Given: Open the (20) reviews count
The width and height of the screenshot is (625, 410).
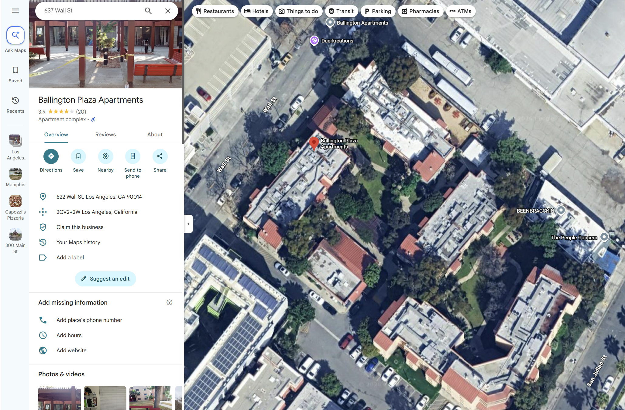Looking at the screenshot, I should [81, 112].
